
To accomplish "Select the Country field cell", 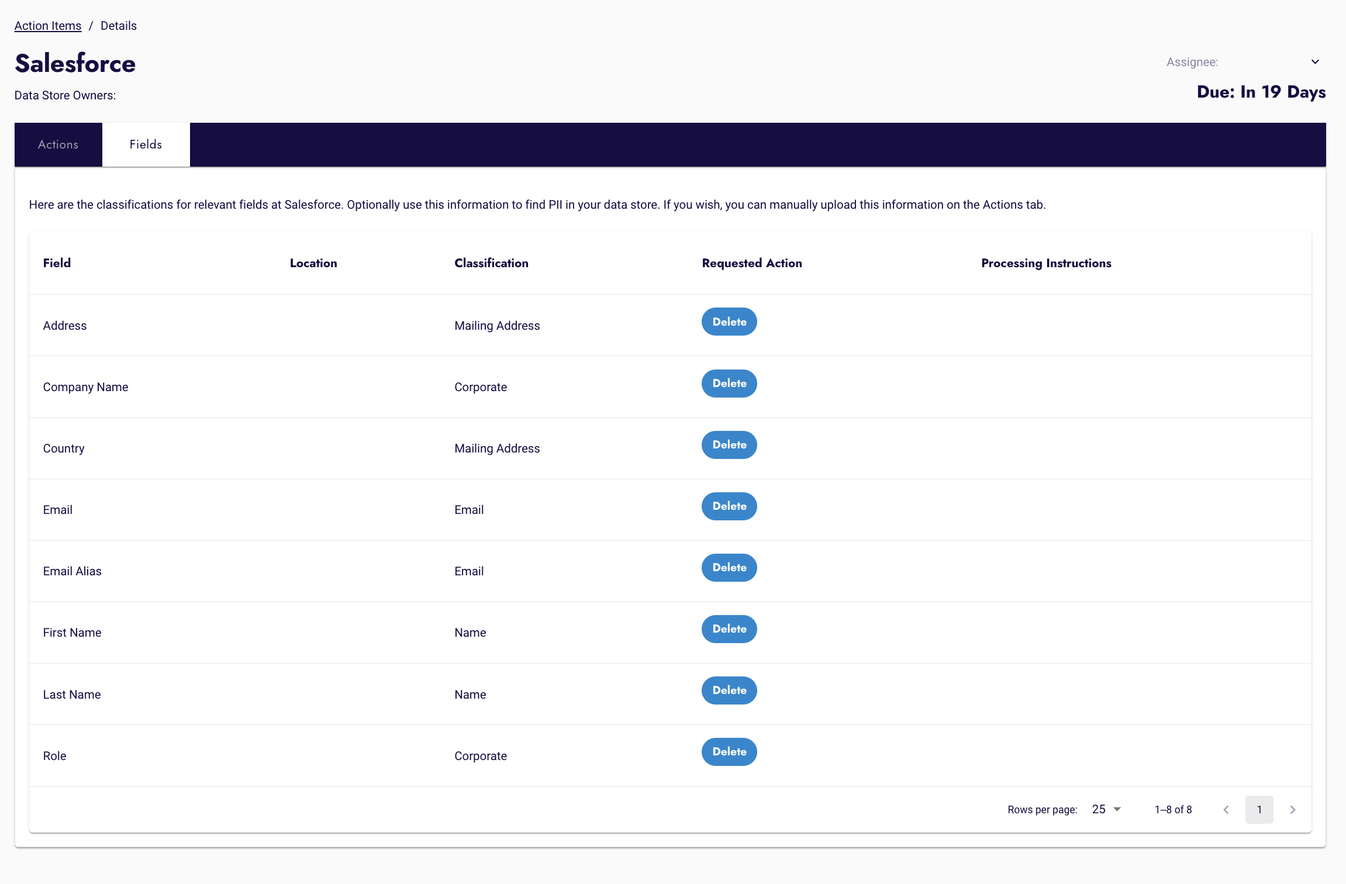I will pos(64,448).
